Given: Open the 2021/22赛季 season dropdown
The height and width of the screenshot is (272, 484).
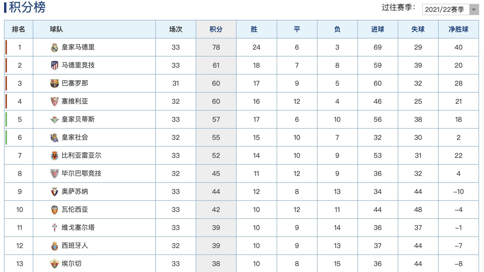Looking at the screenshot, I should tap(445, 10).
